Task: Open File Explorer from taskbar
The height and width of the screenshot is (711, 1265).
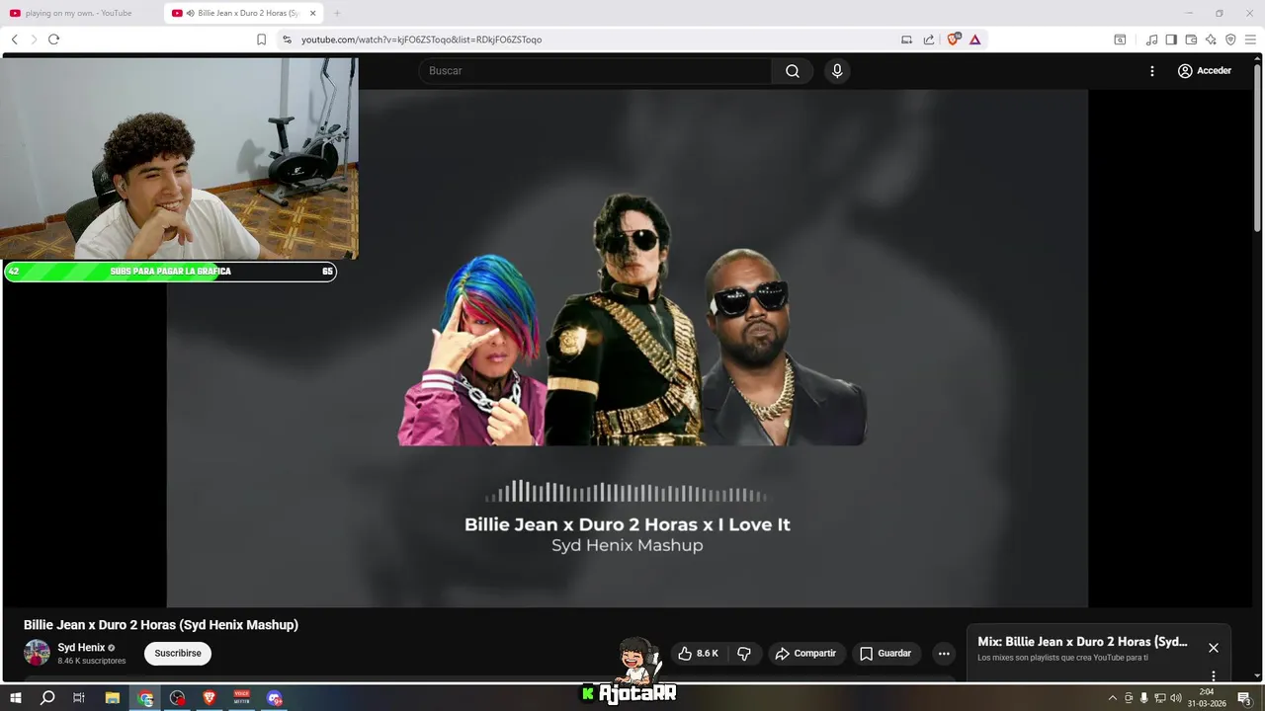Action: tap(112, 698)
